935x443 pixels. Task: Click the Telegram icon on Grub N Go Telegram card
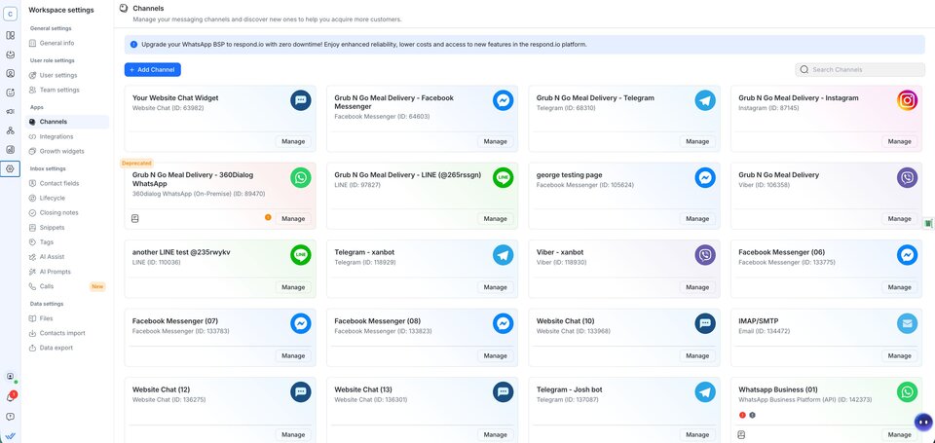pyautogui.click(x=705, y=100)
